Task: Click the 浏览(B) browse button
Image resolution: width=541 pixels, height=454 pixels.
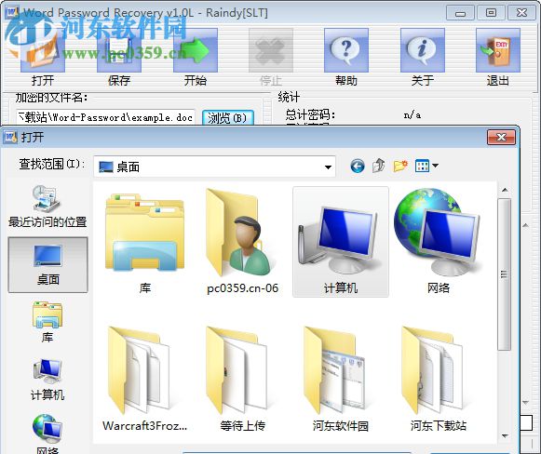Action: coord(228,118)
